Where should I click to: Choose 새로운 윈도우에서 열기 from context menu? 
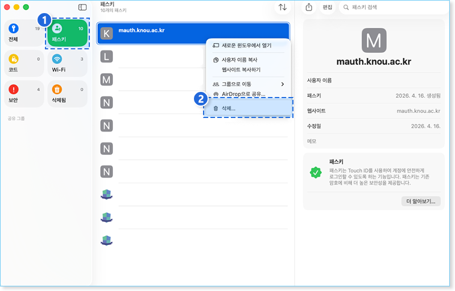tap(248, 45)
